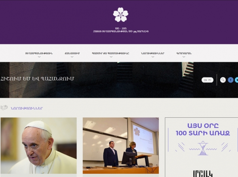Image resolution: width=238 pixels, height=177 pixels.
Task: Click the megaphone news icon
Action: tap(4, 107)
